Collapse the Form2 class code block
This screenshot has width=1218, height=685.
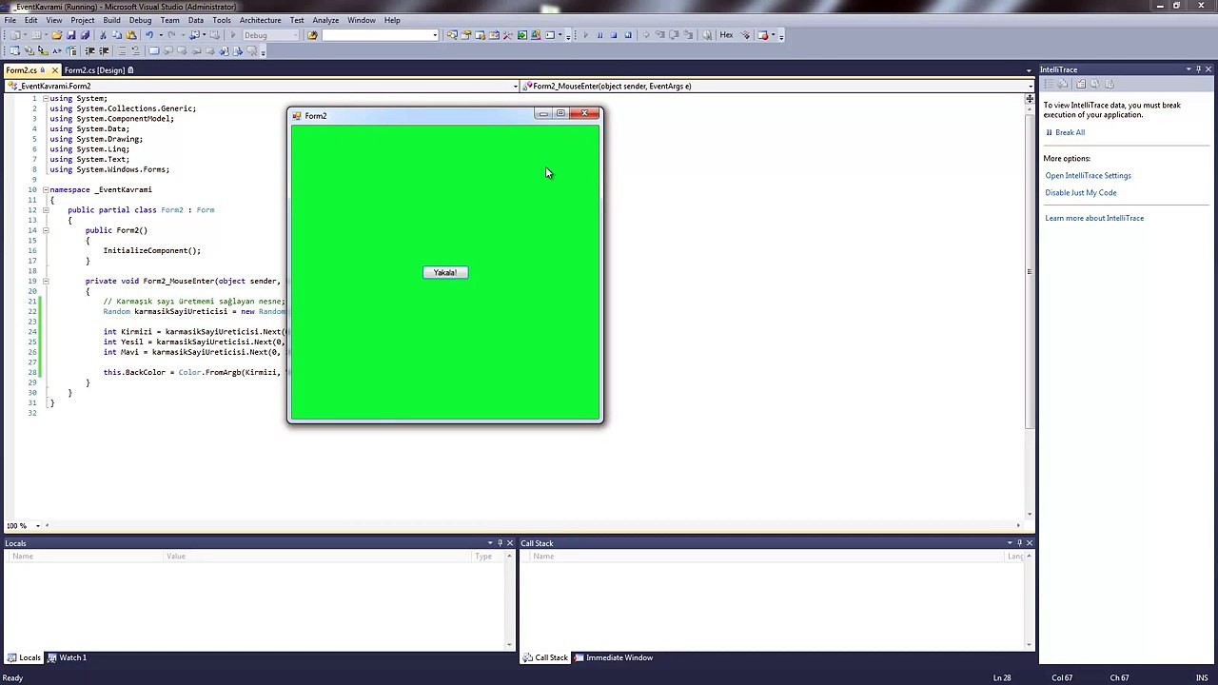pos(45,210)
